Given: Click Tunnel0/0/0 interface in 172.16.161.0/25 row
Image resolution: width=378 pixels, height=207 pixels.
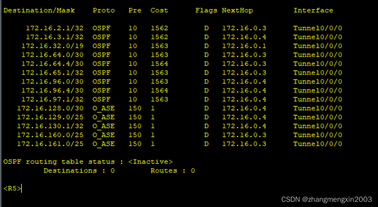Looking at the screenshot, I should pos(318,144).
